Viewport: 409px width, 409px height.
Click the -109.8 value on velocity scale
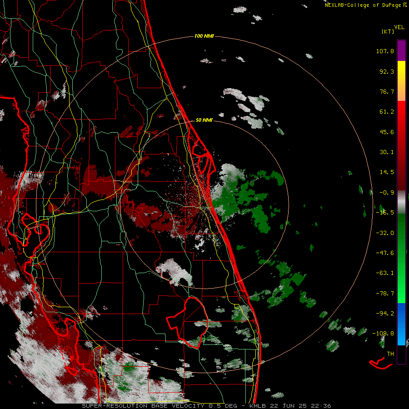coord(383,334)
